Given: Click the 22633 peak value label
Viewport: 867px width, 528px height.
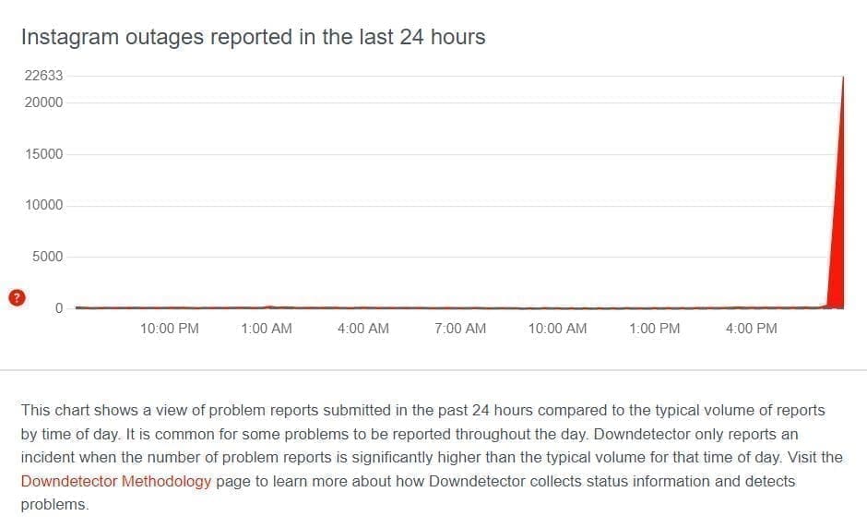Looking at the screenshot, I should click(x=44, y=76).
